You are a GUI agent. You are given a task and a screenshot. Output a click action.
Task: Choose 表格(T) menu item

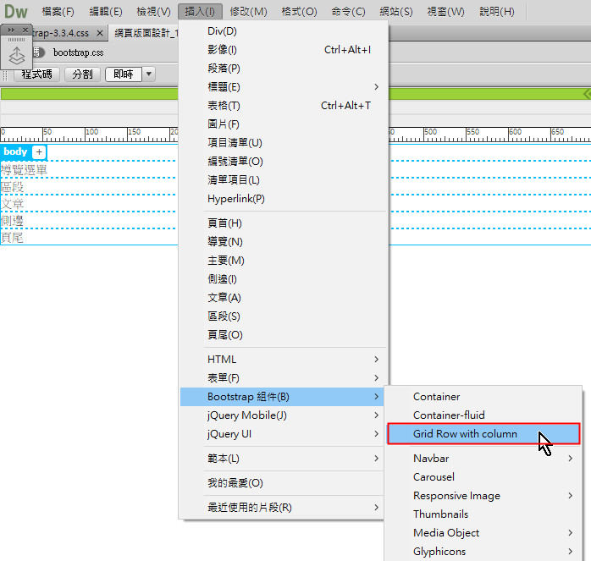point(284,106)
